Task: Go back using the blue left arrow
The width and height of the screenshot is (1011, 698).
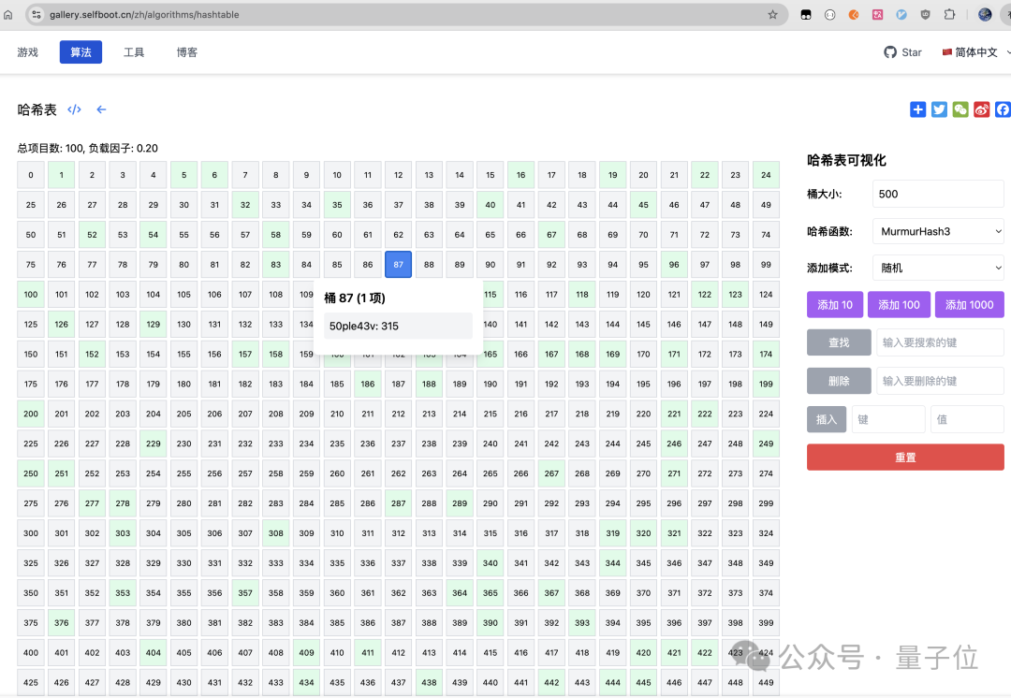Action: pos(101,109)
